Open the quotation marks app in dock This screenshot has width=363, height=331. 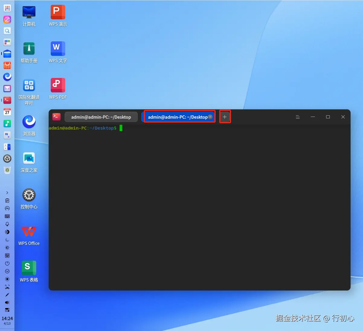(x=7, y=135)
